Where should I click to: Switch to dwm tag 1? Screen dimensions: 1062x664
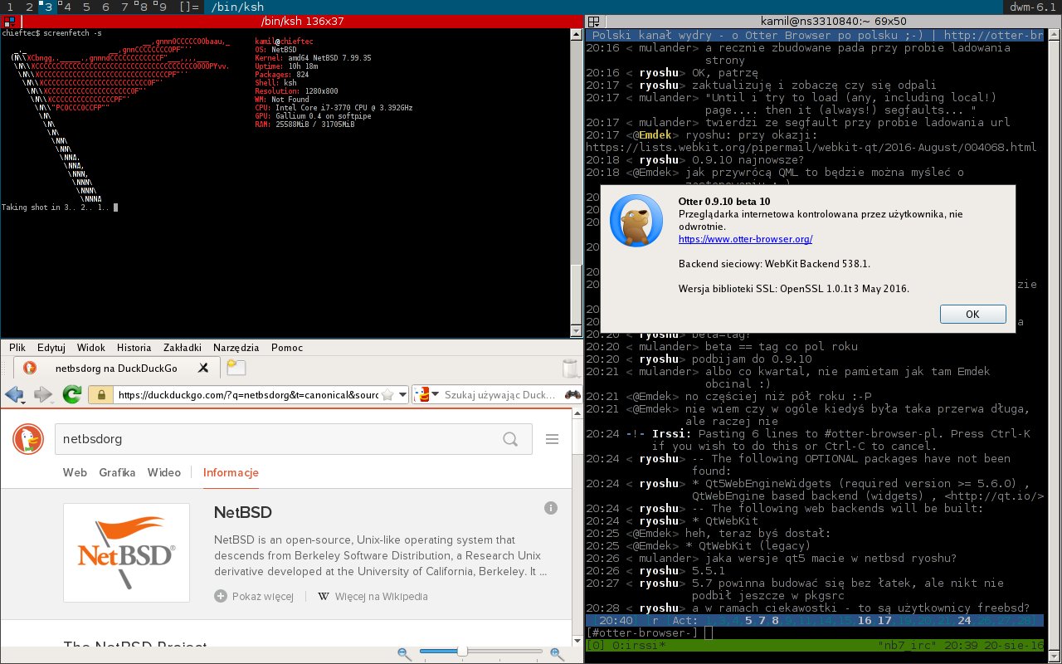[x=9, y=7]
